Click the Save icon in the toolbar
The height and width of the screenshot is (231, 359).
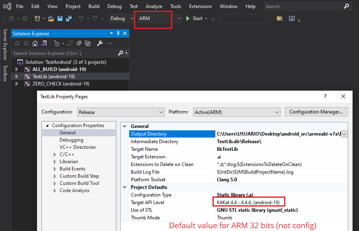click(x=60, y=18)
